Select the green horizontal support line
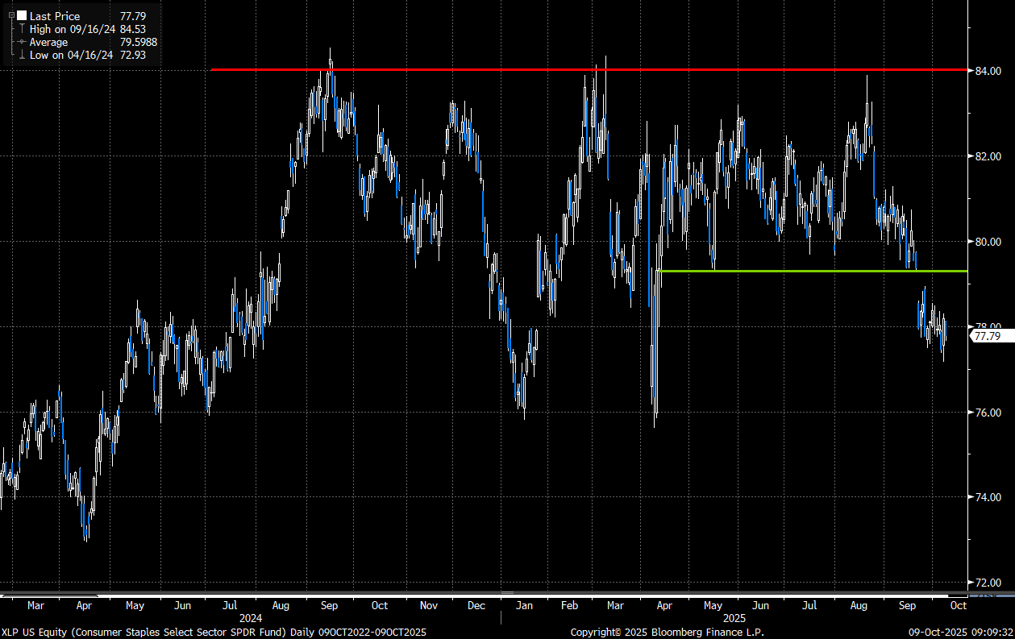Screen dimensions: 1015x639 (x=813, y=271)
